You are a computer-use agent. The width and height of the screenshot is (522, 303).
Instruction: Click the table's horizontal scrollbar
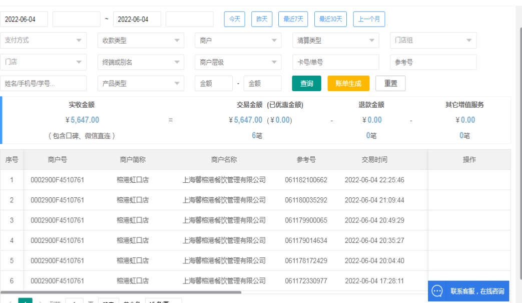(120, 292)
